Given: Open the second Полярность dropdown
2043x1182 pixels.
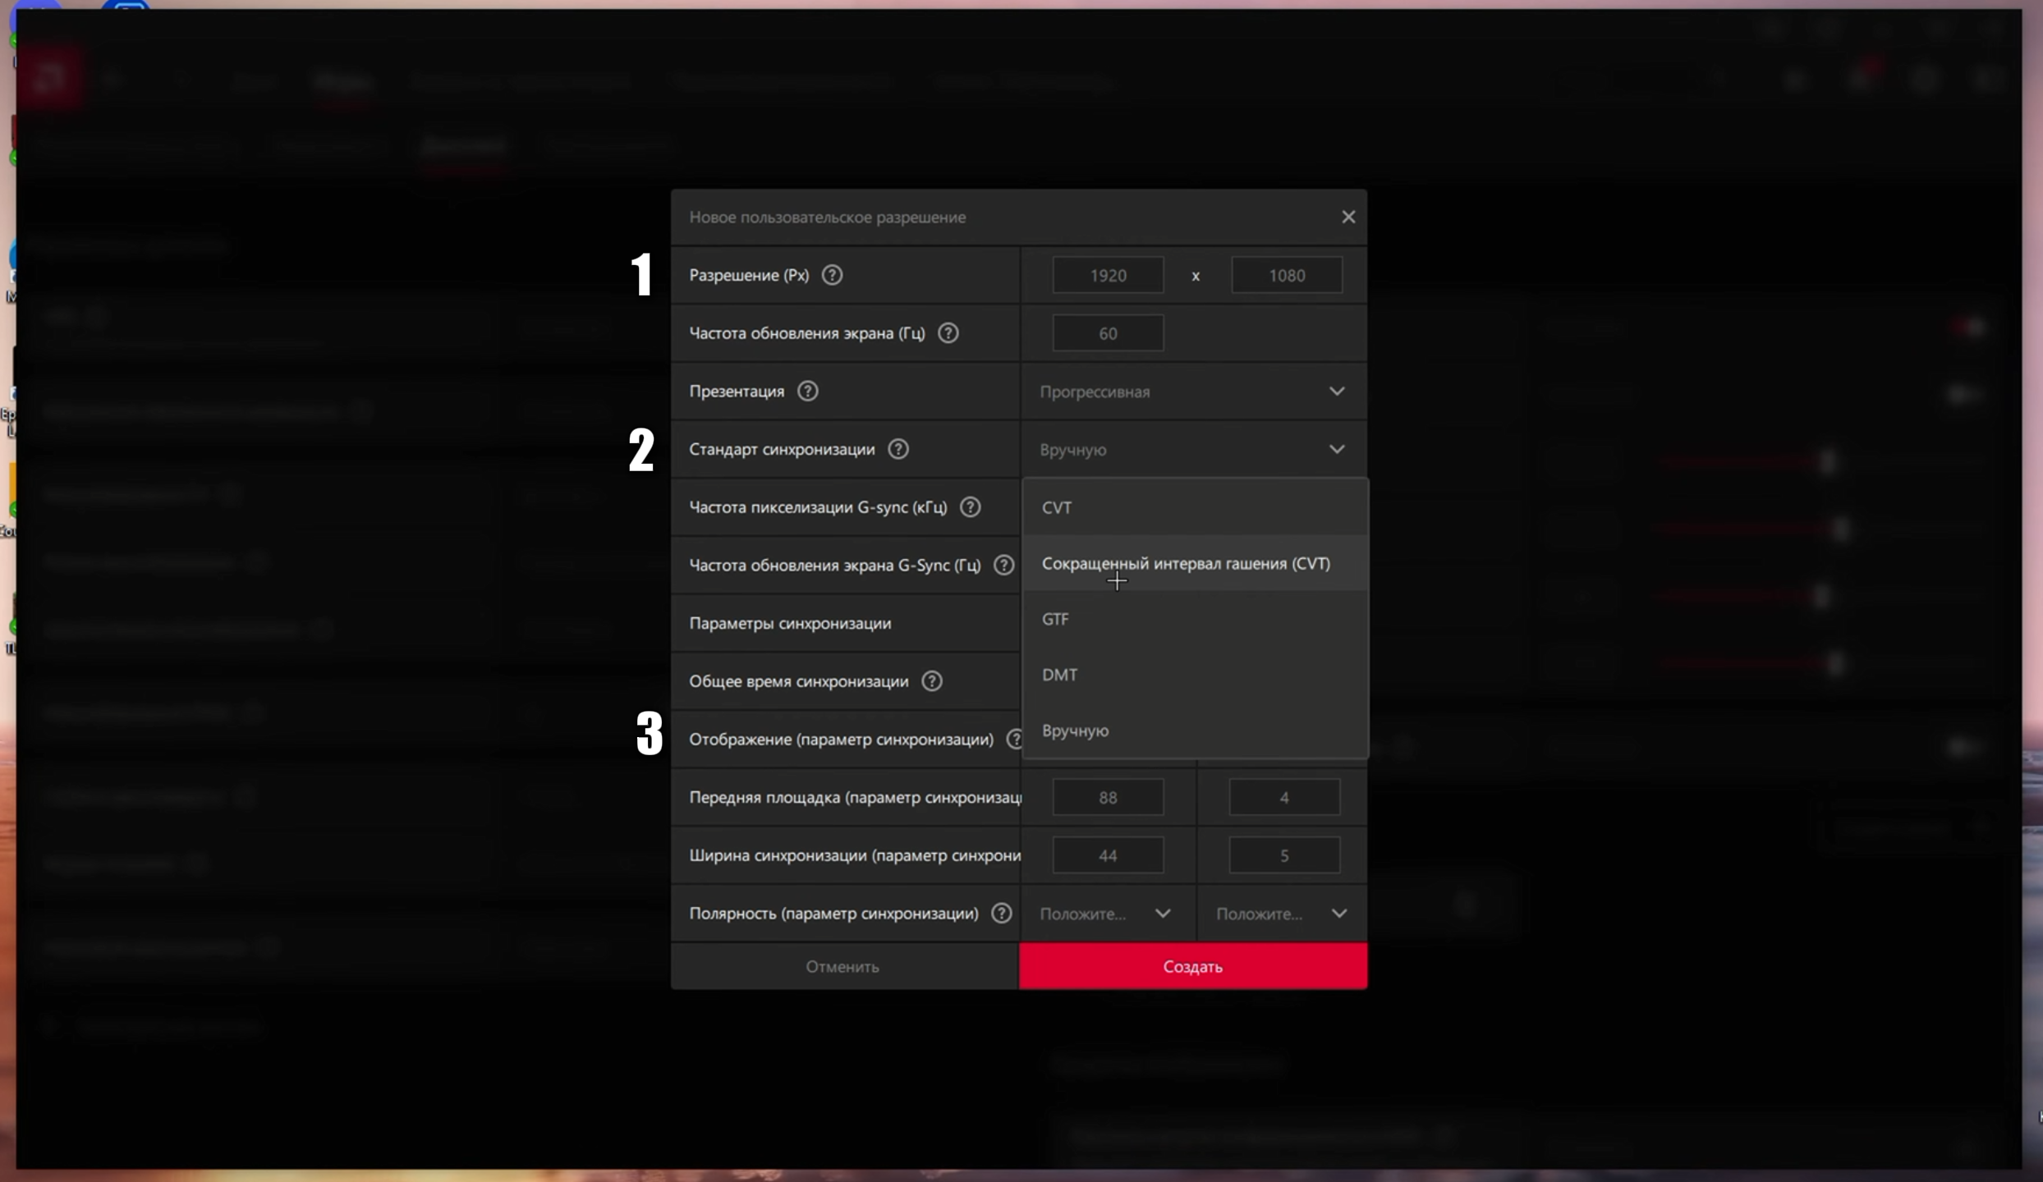Looking at the screenshot, I should 1282,914.
